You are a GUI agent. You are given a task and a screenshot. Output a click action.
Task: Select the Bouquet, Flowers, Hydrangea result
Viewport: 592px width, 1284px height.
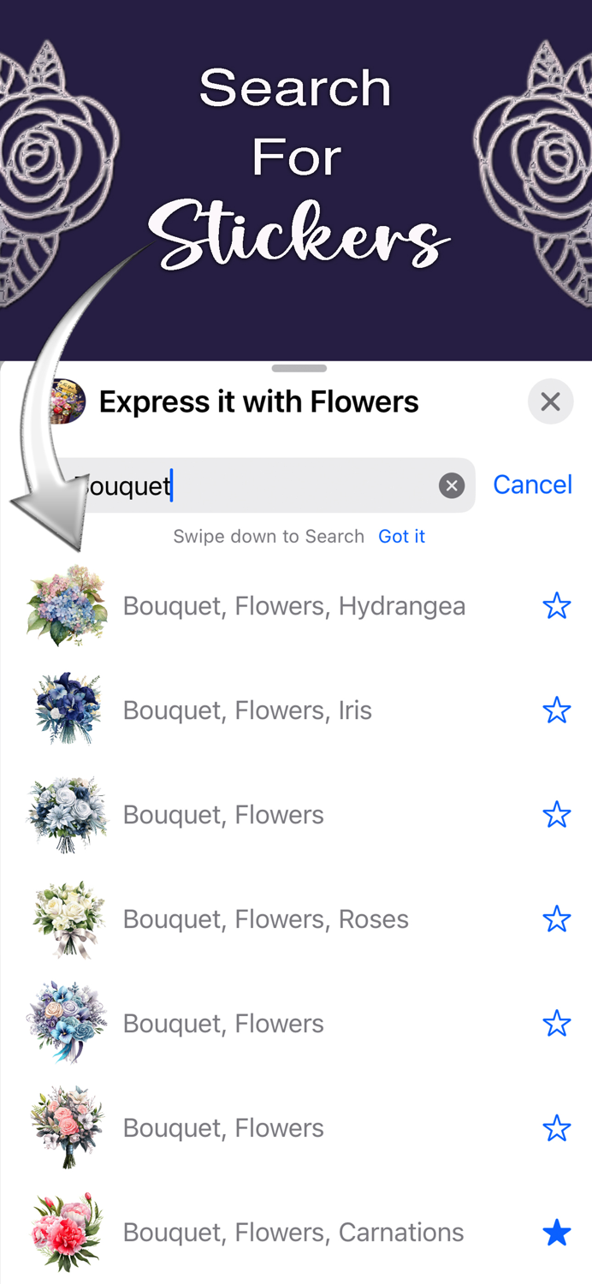293,605
